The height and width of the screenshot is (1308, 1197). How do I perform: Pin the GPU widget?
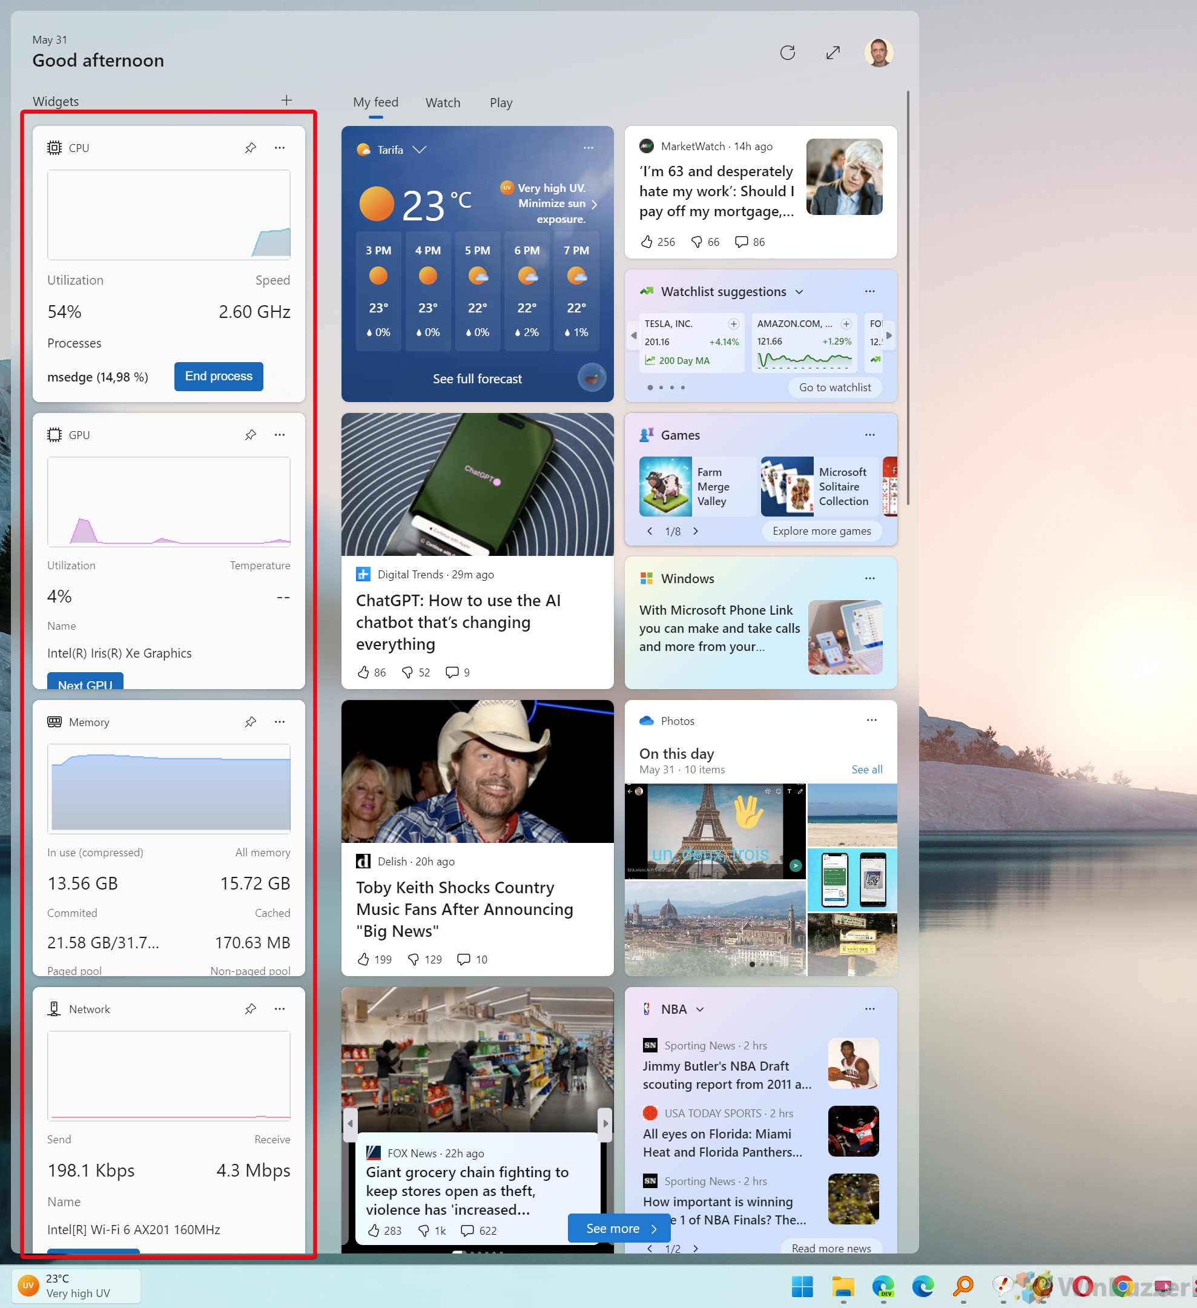(251, 435)
